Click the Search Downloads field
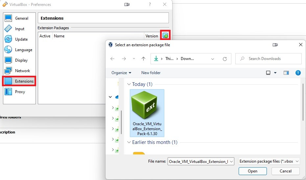306x180 pixels. click(x=269, y=59)
